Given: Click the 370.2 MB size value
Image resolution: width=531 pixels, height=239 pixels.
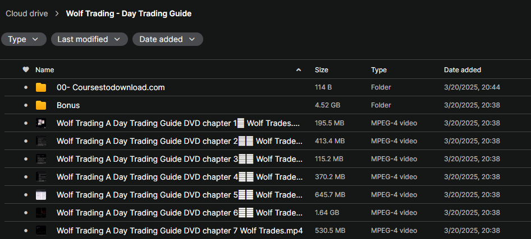Looking at the screenshot, I should [330, 177].
